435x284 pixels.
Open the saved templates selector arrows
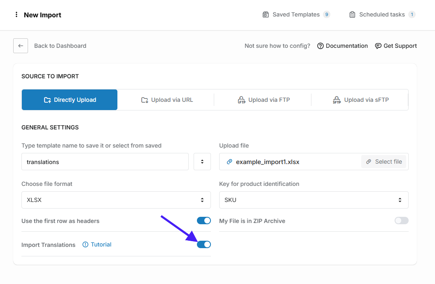tap(202, 162)
